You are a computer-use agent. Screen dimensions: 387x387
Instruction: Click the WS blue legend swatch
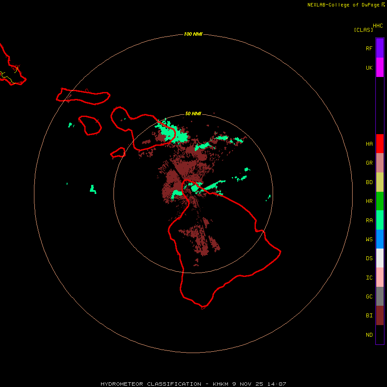pyautogui.click(x=380, y=239)
